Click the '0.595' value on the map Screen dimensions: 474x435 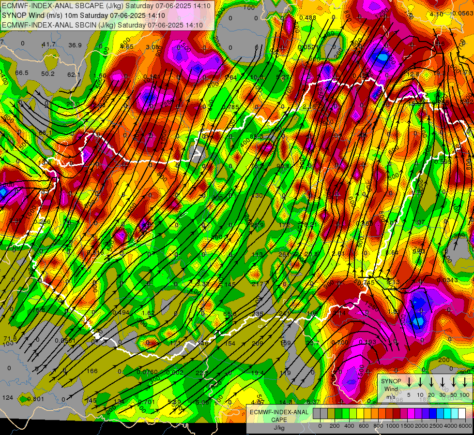tap(443, 162)
